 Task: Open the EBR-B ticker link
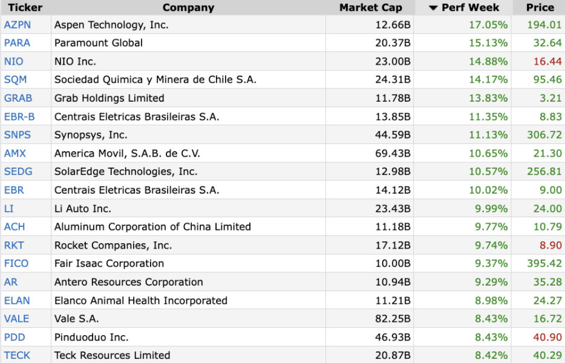19,117
